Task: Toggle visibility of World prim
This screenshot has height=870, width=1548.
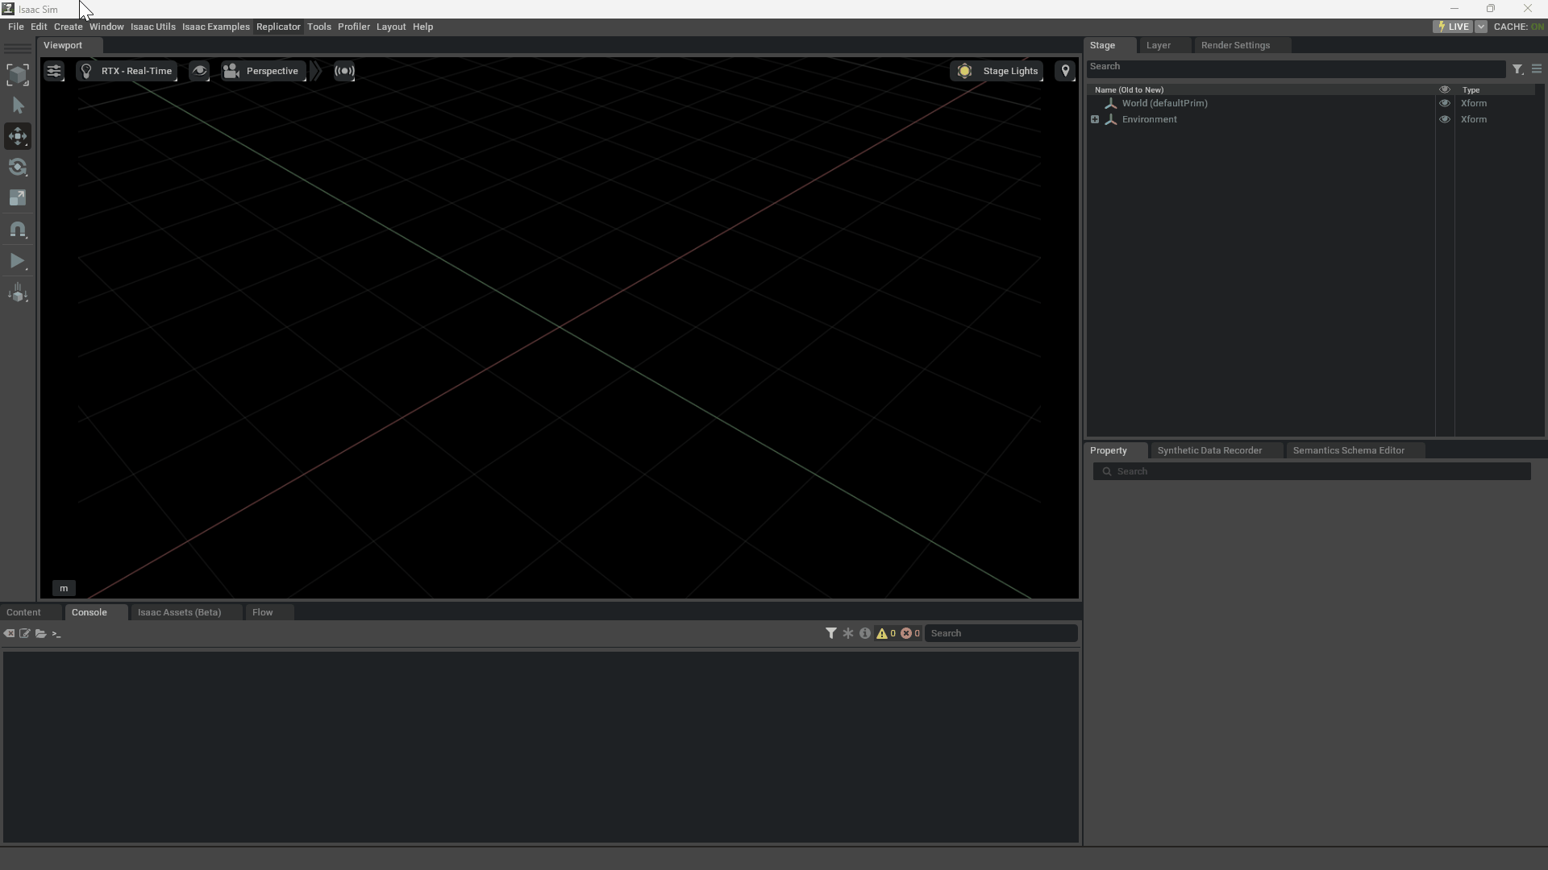Action: (1445, 103)
